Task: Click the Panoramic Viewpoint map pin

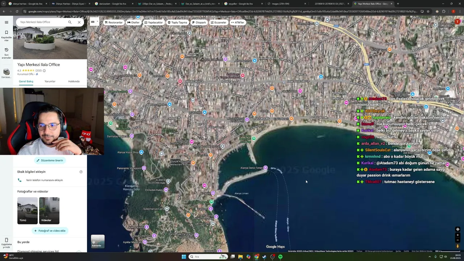Action: point(144,168)
